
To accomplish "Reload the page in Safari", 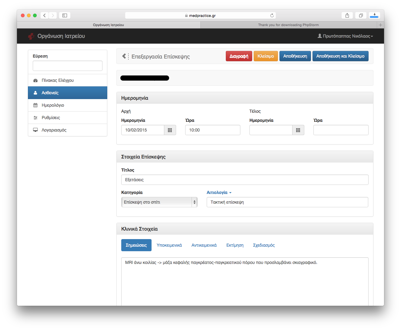I will [272, 15].
